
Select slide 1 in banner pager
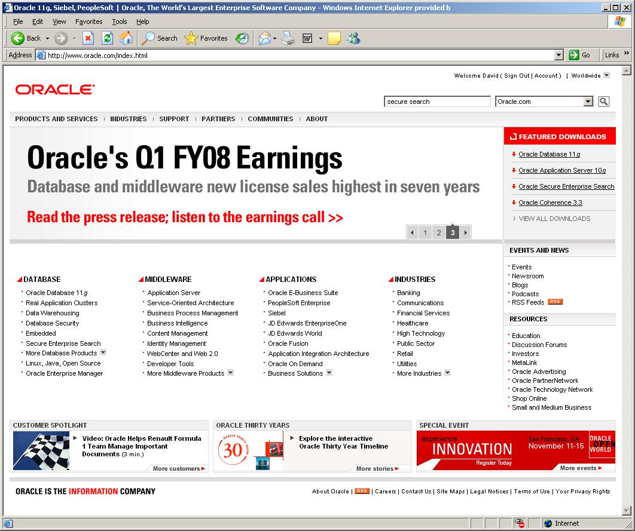425,232
